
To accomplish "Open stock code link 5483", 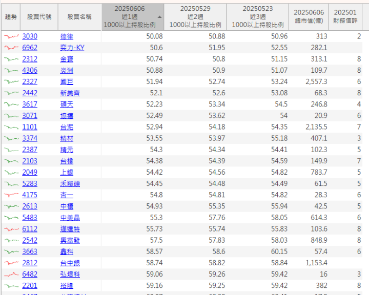I will [30, 218].
